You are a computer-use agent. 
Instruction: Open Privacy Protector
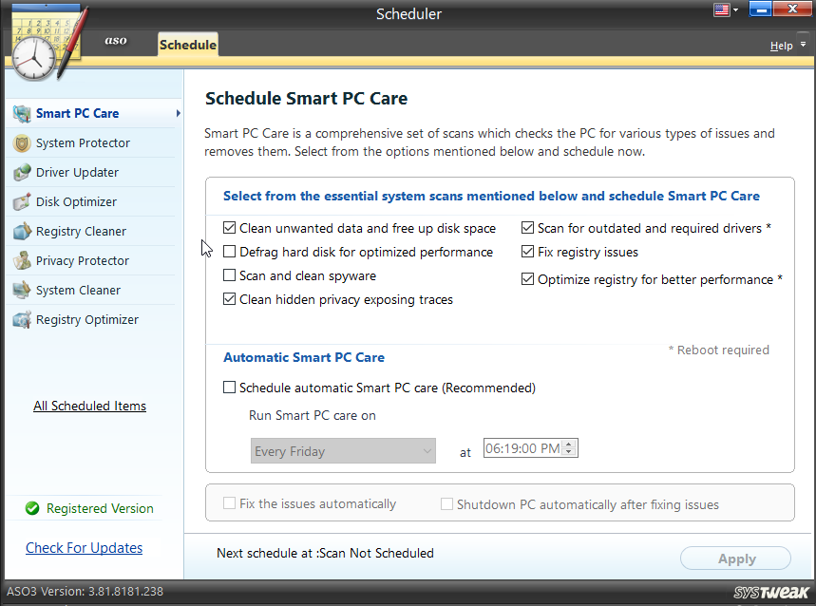point(21,260)
